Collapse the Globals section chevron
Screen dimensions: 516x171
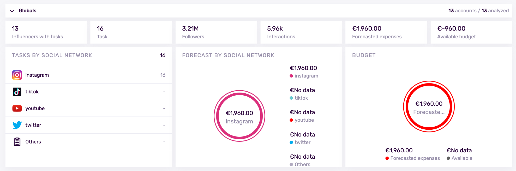[x=12, y=11]
